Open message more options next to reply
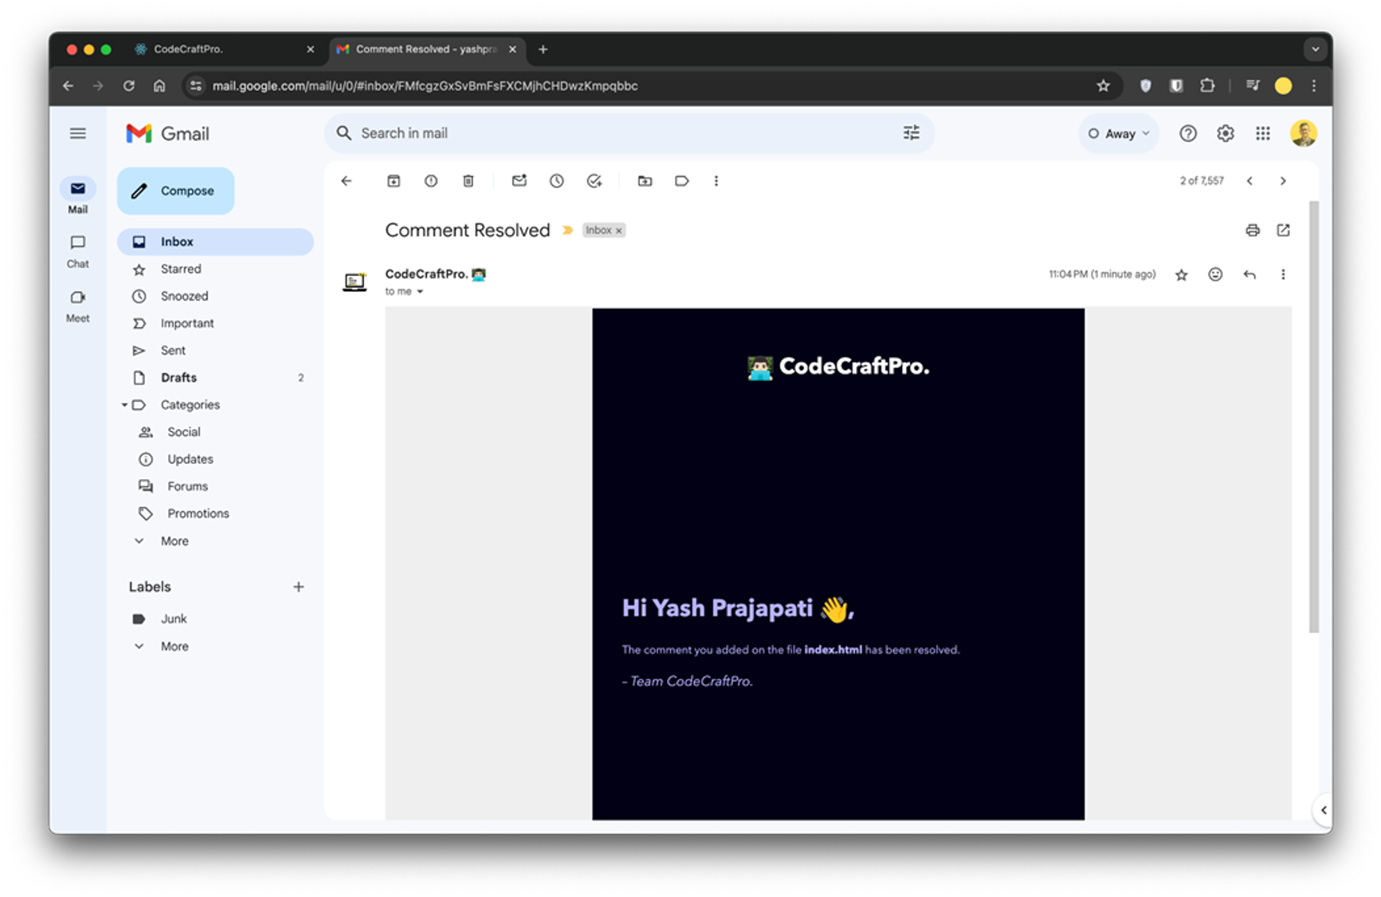This screenshot has height=897, width=1381. pyautogui.click(x=1283, y=274)
